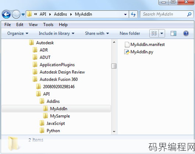The height and width of the screenshot is (154, 195).
Task: Select the MyAddIn.py file name
Action: click(142, 52)
